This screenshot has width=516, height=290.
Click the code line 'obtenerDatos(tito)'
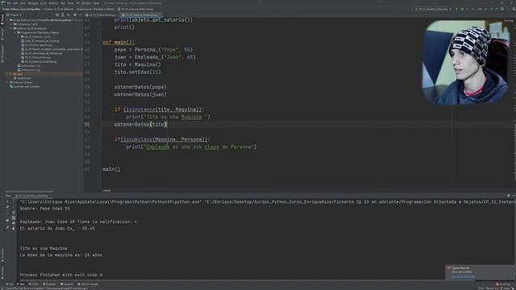click(x=141, y=124)
